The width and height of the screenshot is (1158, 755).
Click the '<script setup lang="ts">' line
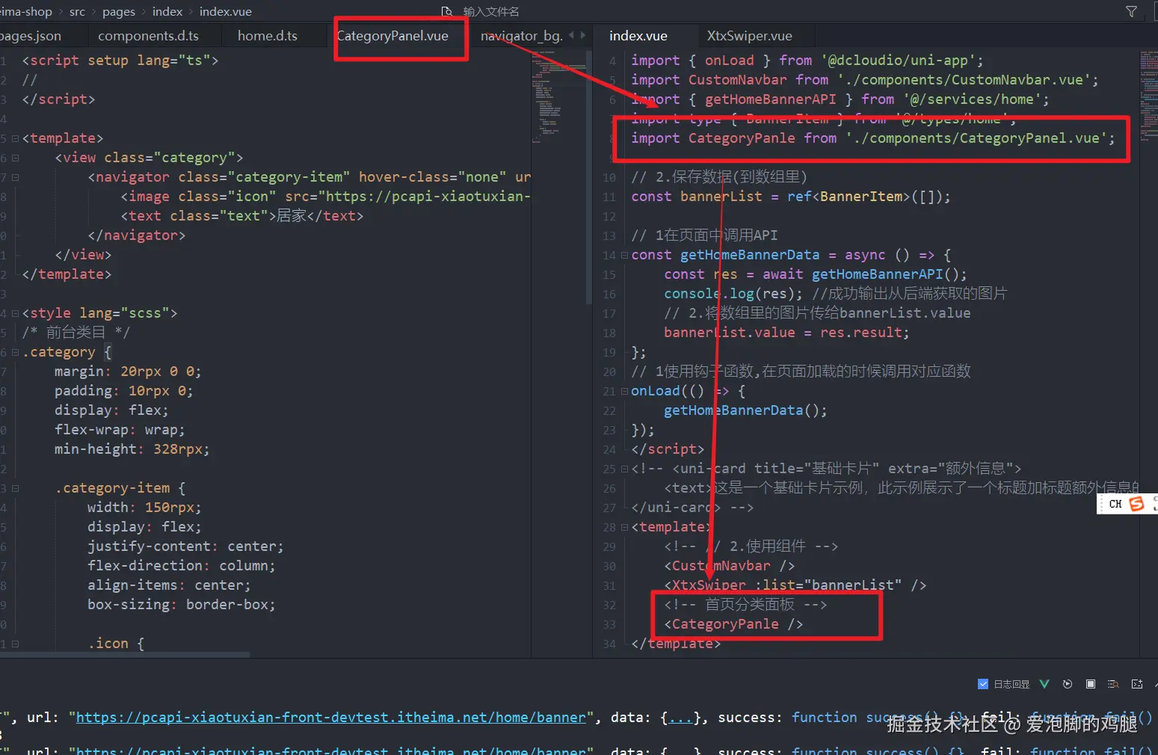click(120, 61)
